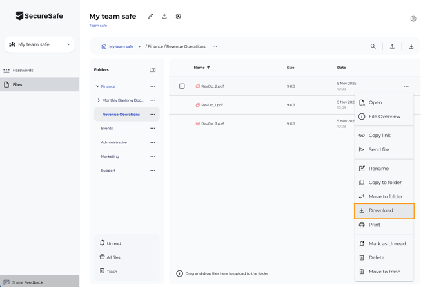Tick the checkbox for RevOp_2.pdf

pos(182,86)
